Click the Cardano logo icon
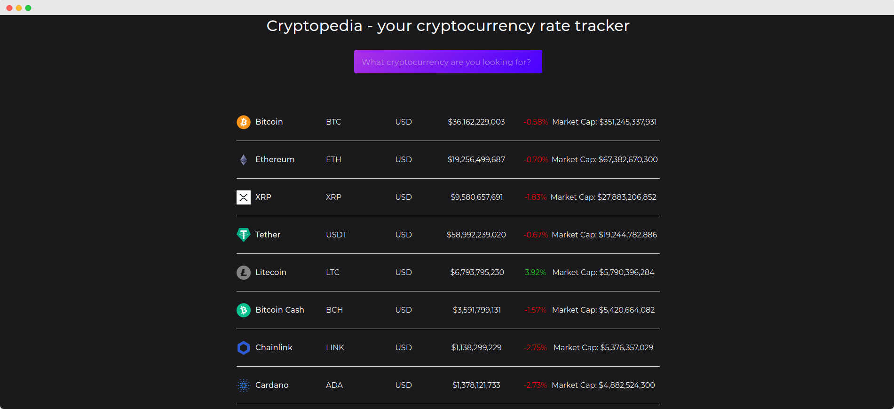Screen dimensions: 894x409 tap(244, 385)
